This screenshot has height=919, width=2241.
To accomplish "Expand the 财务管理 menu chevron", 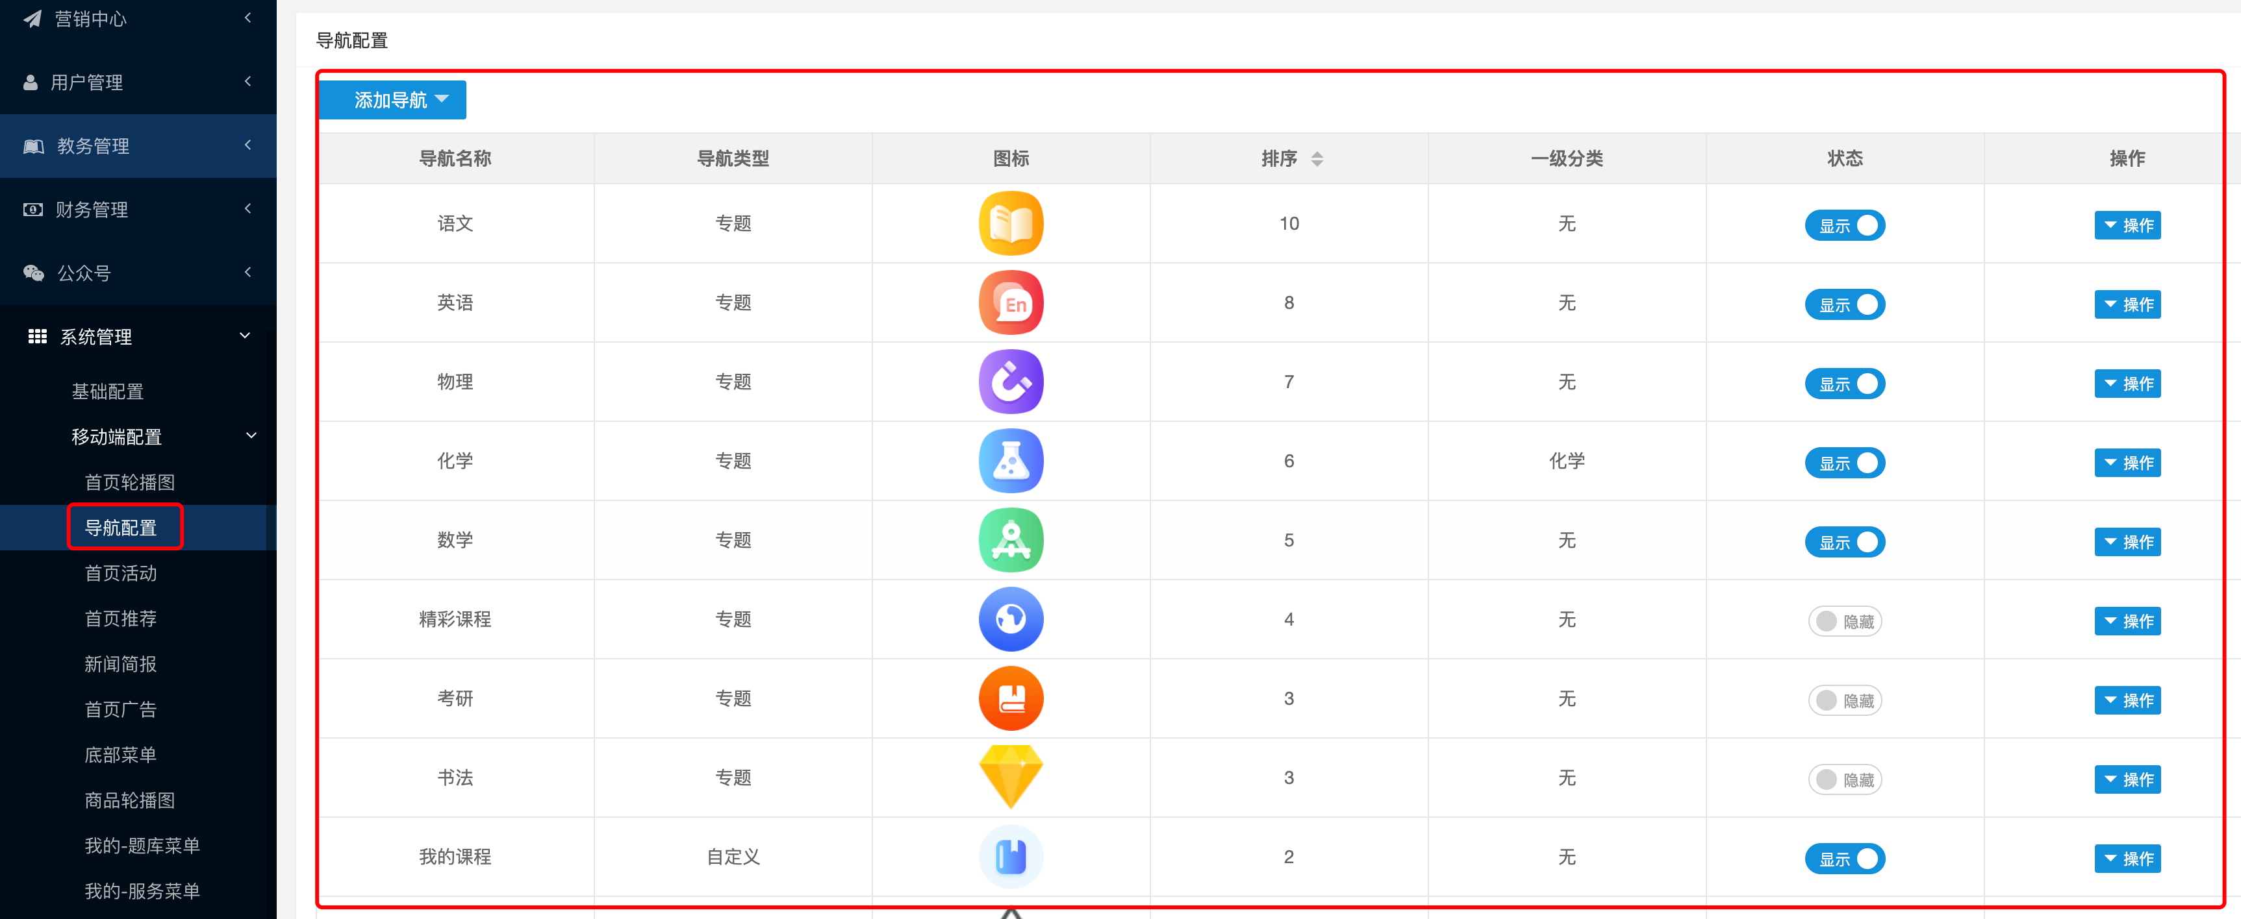I will tap(248, 208).
